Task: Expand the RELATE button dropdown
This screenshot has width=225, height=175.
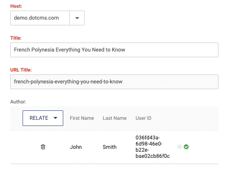Action: coord(55,118)
